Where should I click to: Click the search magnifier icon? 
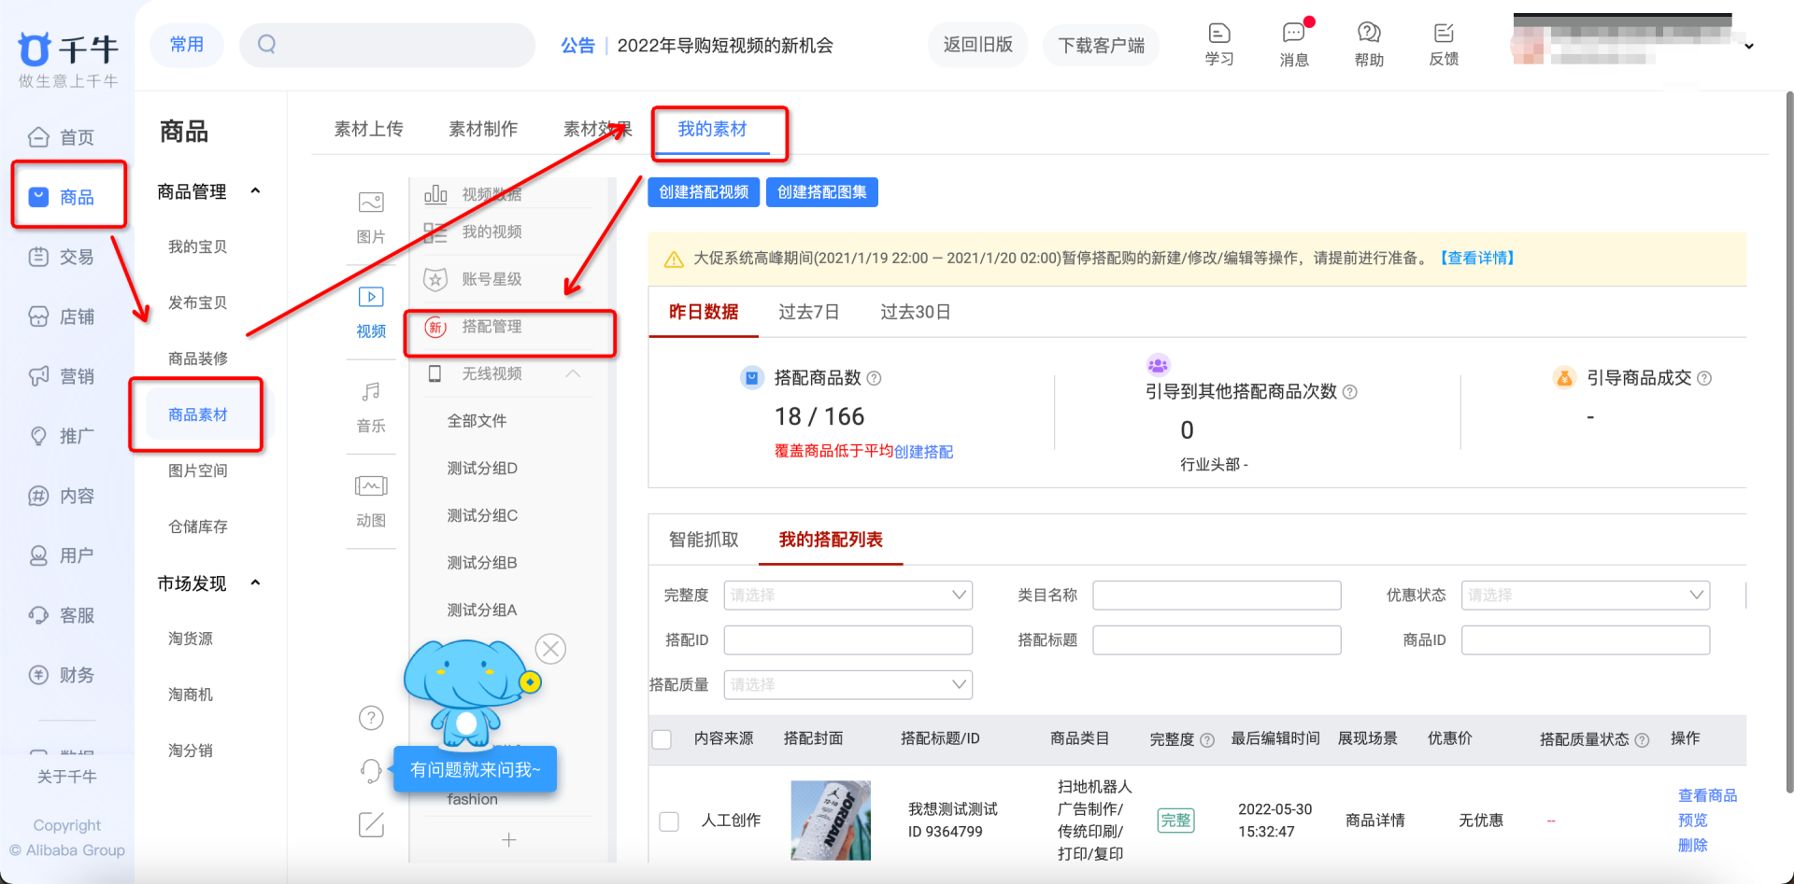coord(267,44)
